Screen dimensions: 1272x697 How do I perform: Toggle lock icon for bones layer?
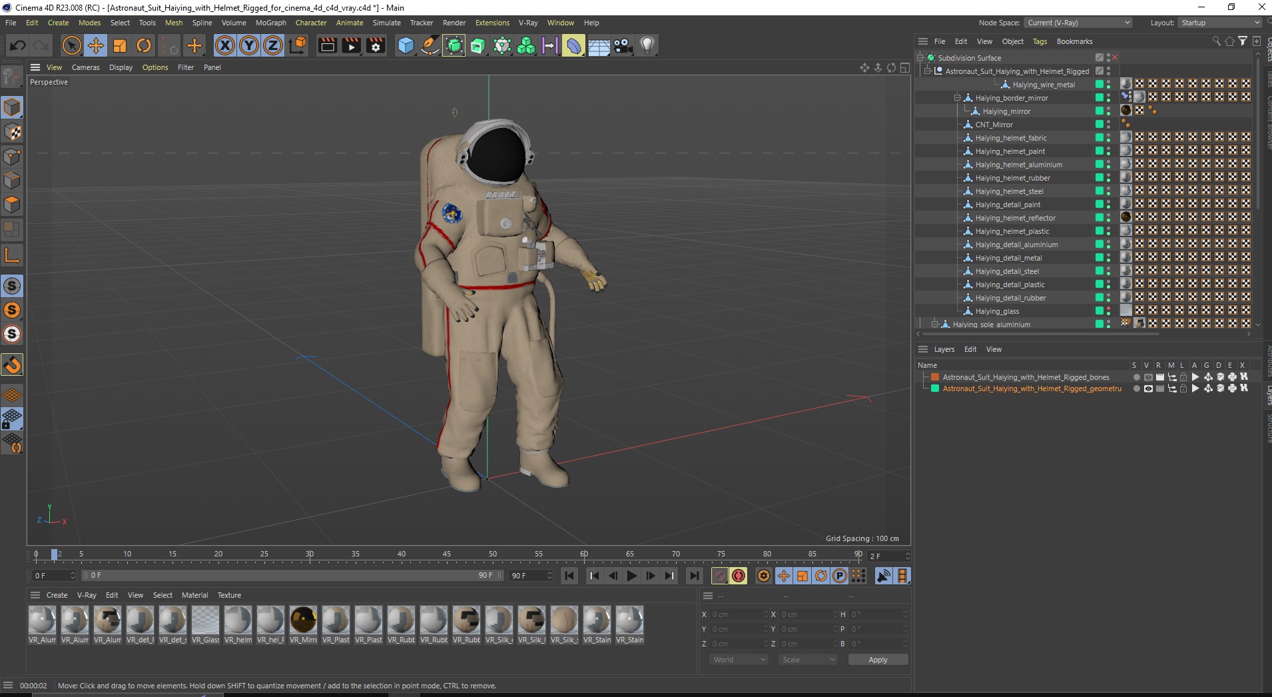(x=1183, y=377)
